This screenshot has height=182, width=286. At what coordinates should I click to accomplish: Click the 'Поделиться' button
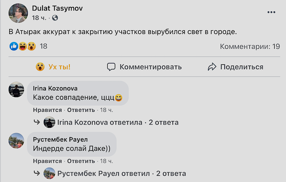click(236, 67)
